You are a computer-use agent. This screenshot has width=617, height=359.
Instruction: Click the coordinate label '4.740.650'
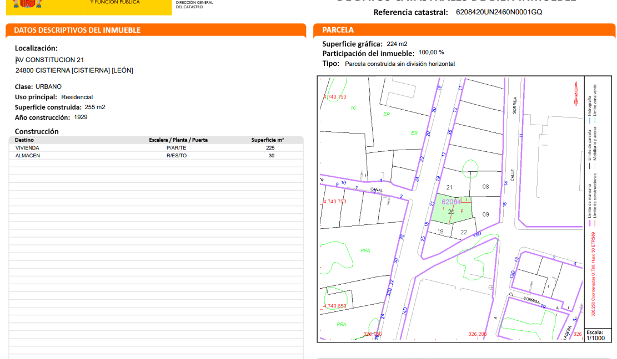335,306
